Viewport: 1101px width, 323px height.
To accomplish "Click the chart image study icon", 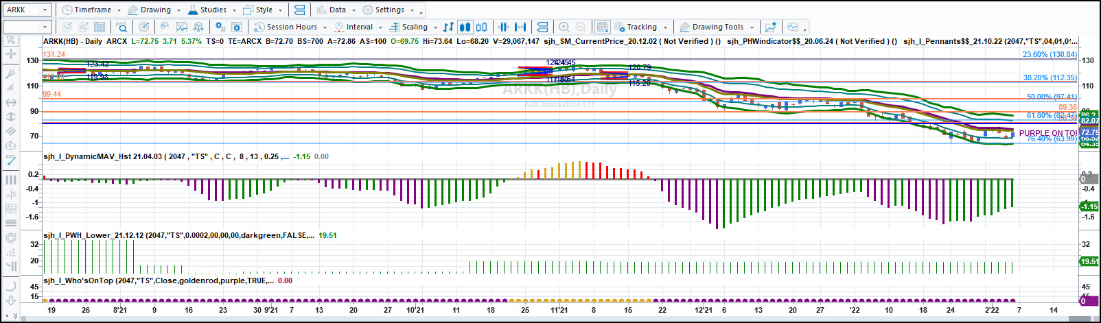I will (182, 27).
